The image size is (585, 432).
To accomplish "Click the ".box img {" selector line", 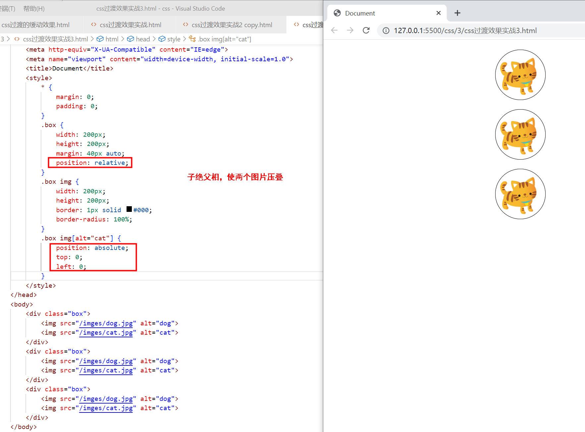I will click(x=60, y=182).
